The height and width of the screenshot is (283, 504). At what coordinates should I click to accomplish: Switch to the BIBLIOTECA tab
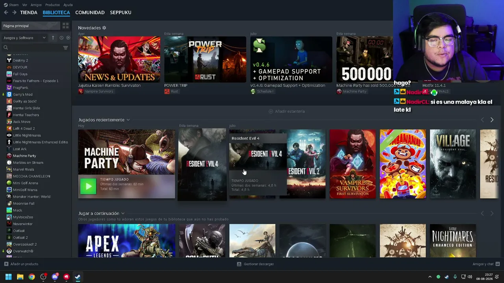point(56,13)
